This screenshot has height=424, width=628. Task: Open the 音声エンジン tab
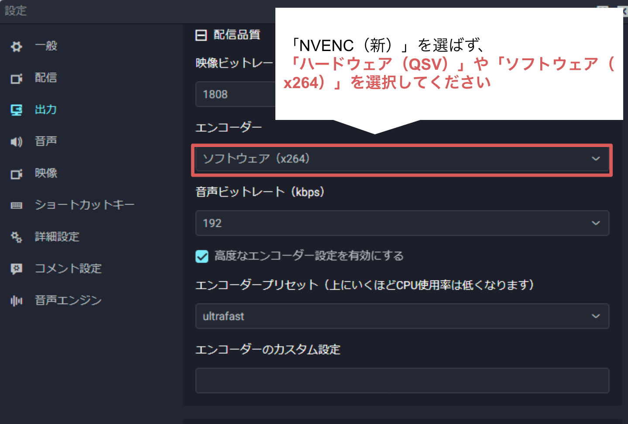(68, 301)
